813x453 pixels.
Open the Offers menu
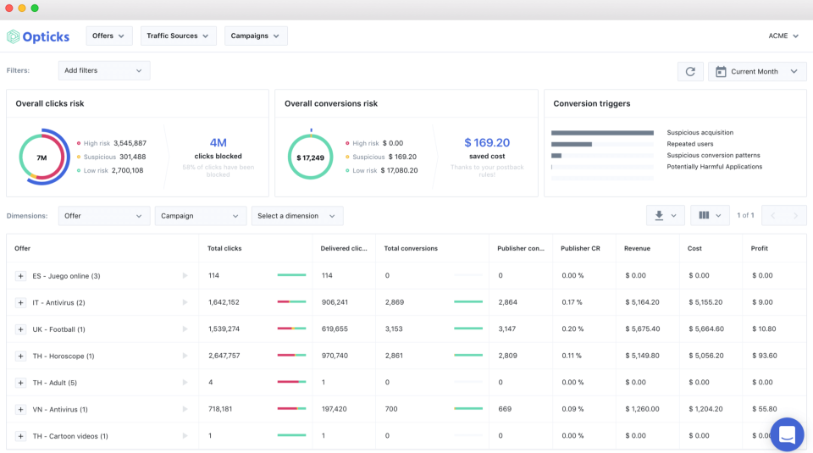coord(108,36)
